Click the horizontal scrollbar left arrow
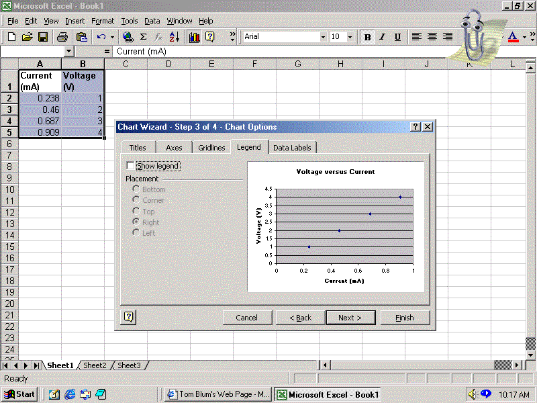 click(325, 365)
